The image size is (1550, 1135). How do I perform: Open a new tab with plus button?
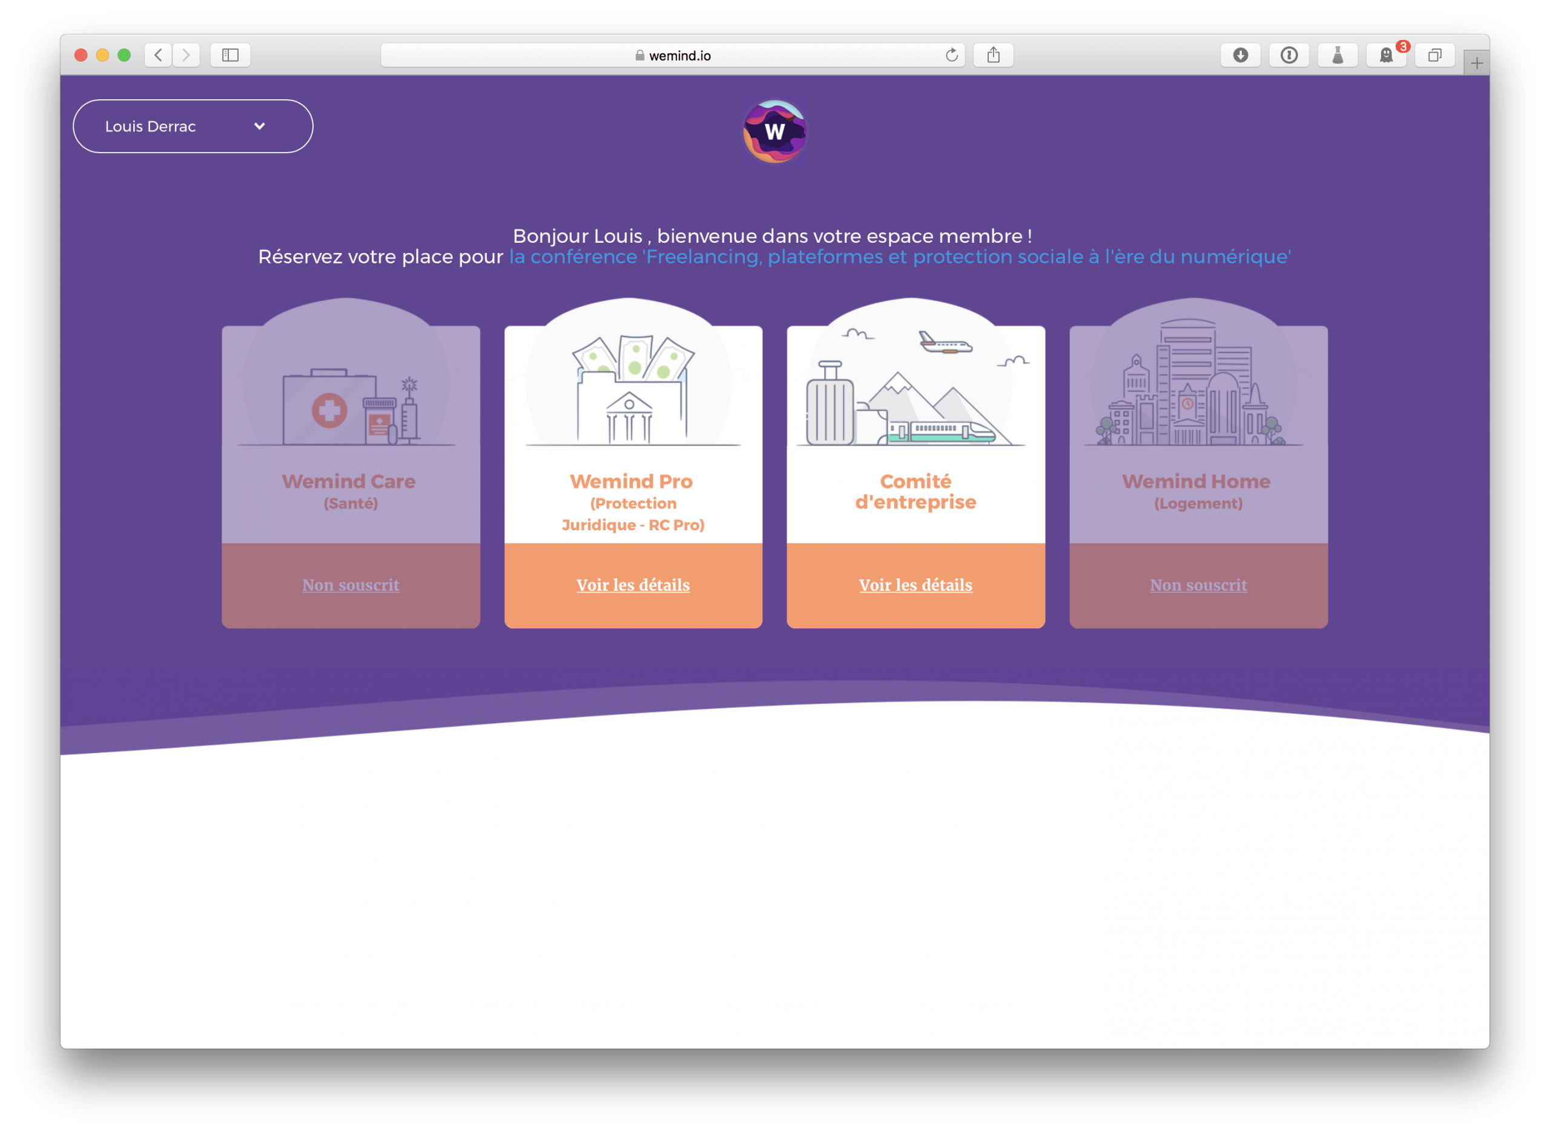(1477, 63)
